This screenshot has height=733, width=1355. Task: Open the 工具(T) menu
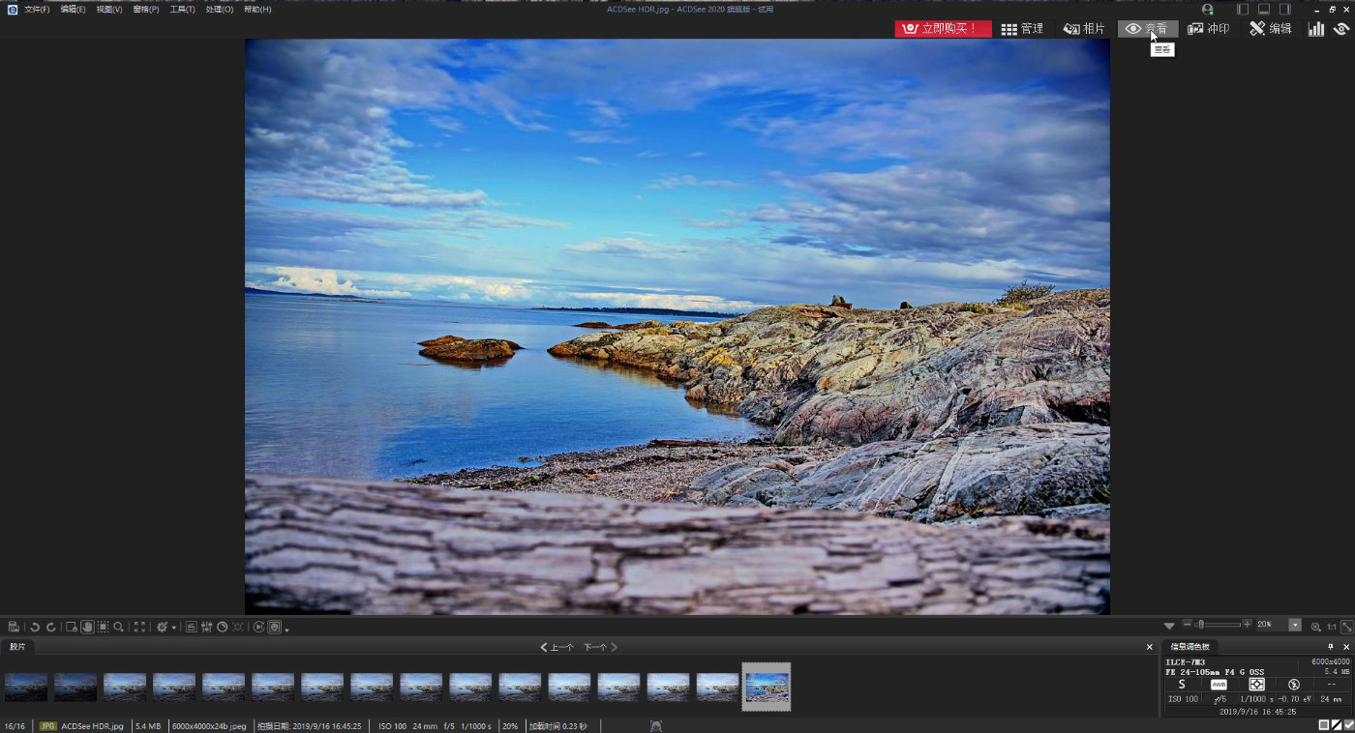click(182, 9)
